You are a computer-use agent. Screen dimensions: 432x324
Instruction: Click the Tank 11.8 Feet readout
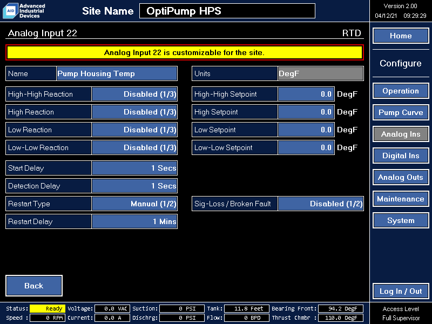(247, 308)
